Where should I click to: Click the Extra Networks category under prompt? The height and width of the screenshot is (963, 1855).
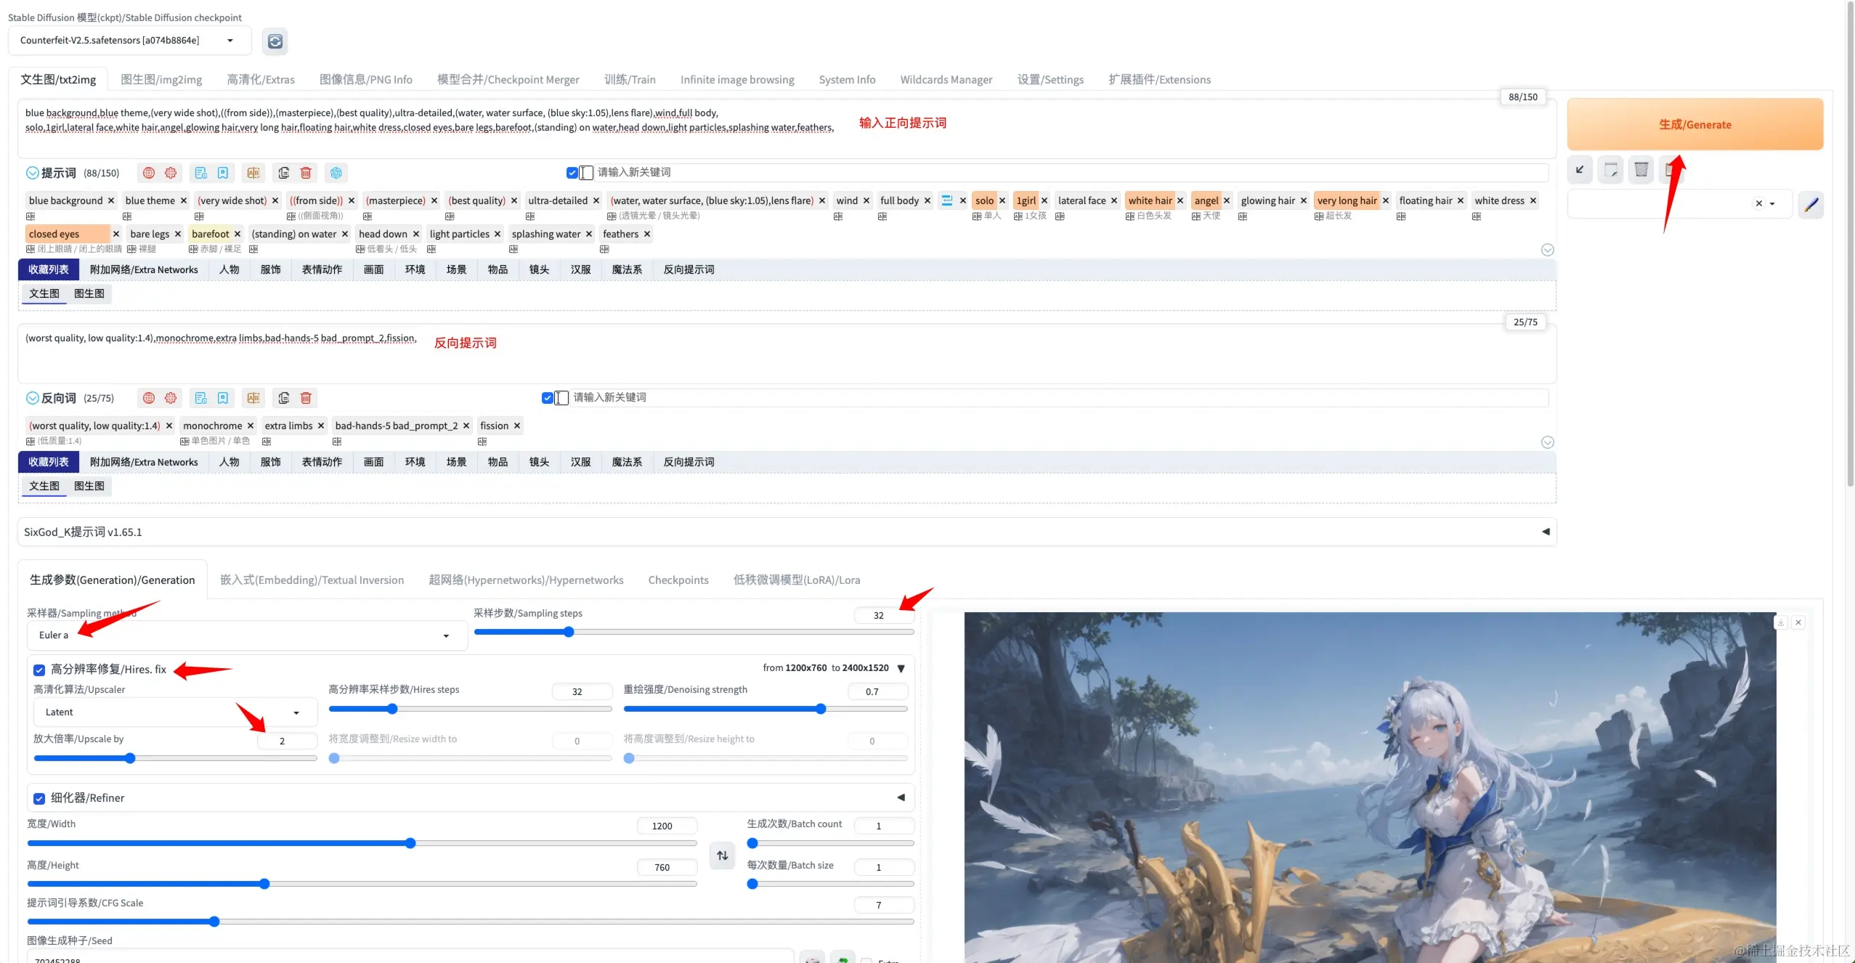[x=144, y=269]
